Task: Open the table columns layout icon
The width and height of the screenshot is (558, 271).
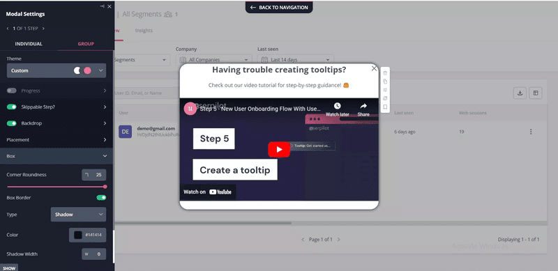Action: (536, 93)
